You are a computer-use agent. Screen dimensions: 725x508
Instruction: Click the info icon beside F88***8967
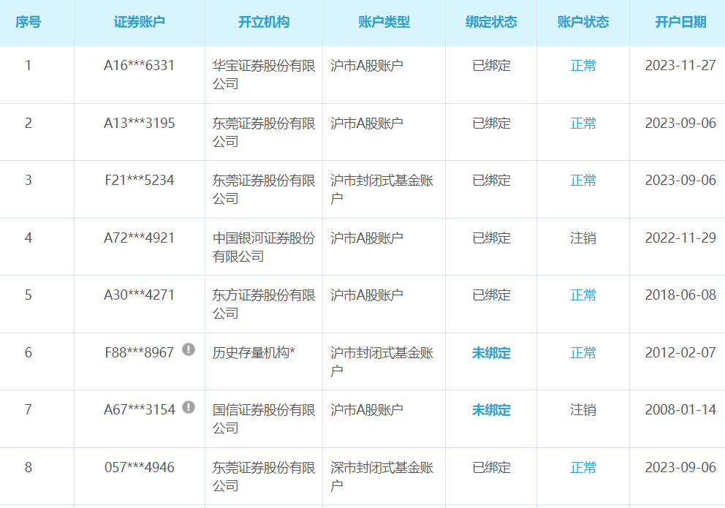click(x=189, y=349)
